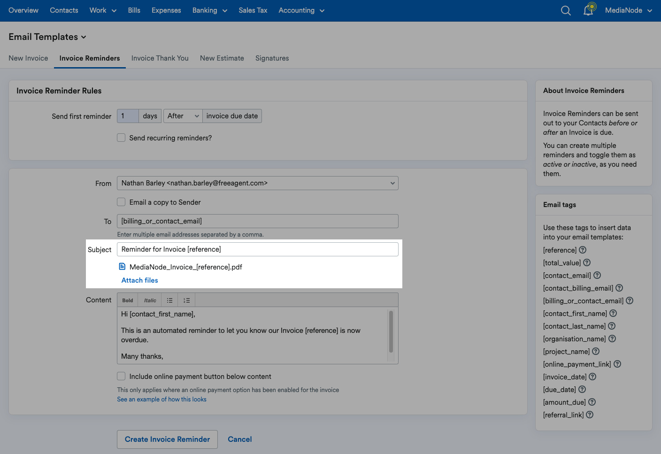661x454 pixels.
Task: Open the From sender dropdown
Action: coord(258,183)
